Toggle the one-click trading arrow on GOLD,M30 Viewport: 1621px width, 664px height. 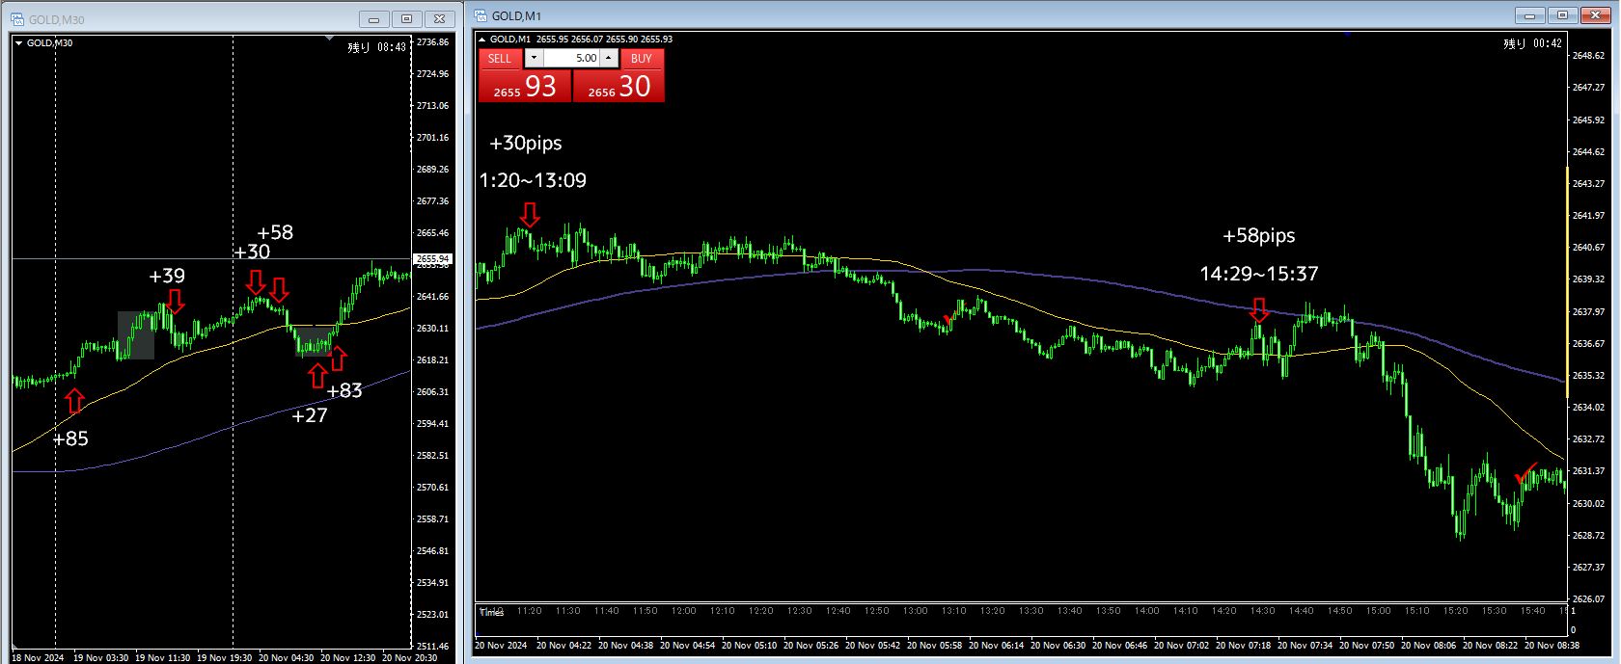click(x=18, y=43)
